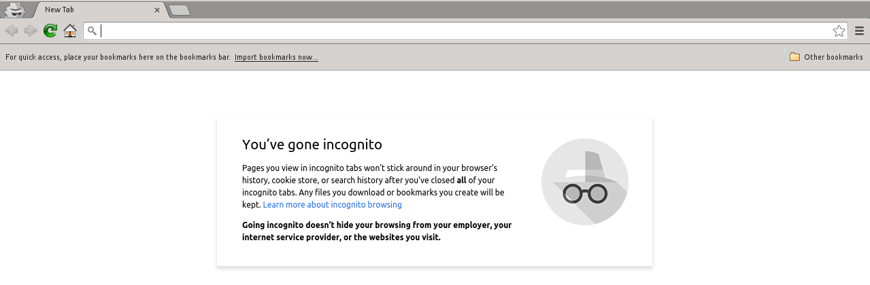Open another tab with the new tab button
Image resolution: width=870 pixels, height=285 pixels.
(x=179, y=10)
